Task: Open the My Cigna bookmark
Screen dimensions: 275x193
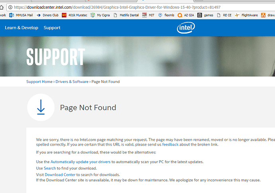Action: 100,15
